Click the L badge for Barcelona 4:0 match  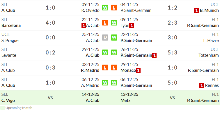pos(105,23)
